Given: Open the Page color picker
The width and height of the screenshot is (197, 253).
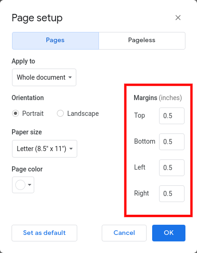Looking at the screenshot, I should point(23,185).
